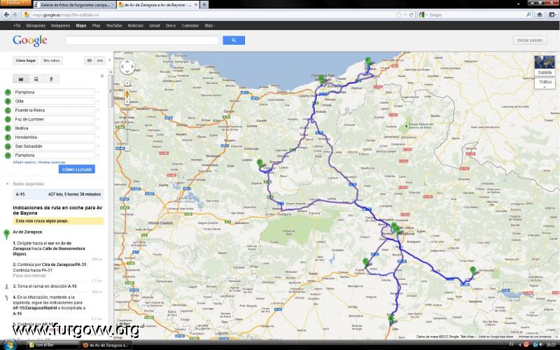Open the Tráfico layer dropdown
Screen dimensions: 560x350
pos(545,83)
